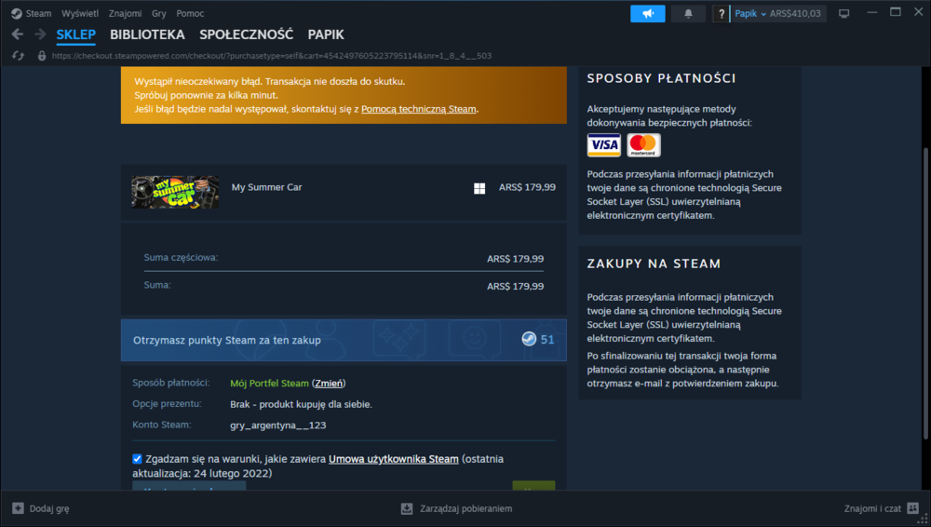Click the Visa card logo
This screenshot has width=931, height=527.
604,145
